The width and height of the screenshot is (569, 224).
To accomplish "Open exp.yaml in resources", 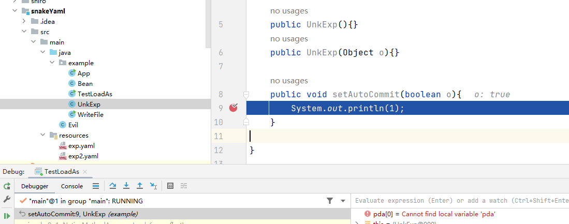I will point(81,145).
